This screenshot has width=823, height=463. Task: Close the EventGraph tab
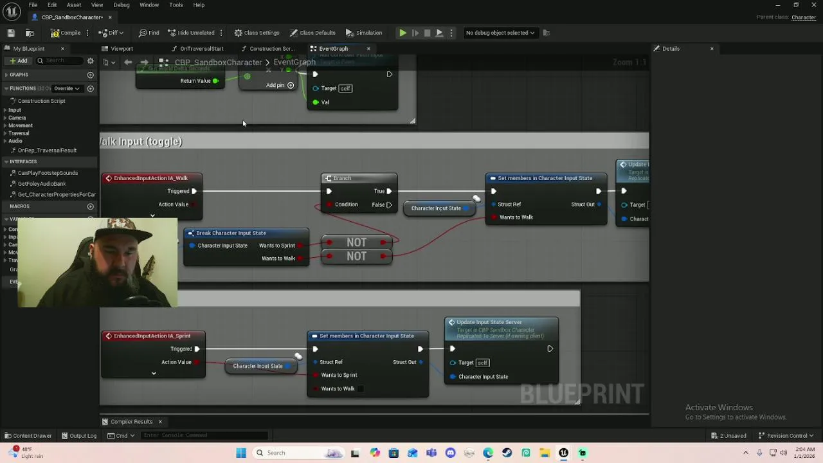(x=368, y=49)
